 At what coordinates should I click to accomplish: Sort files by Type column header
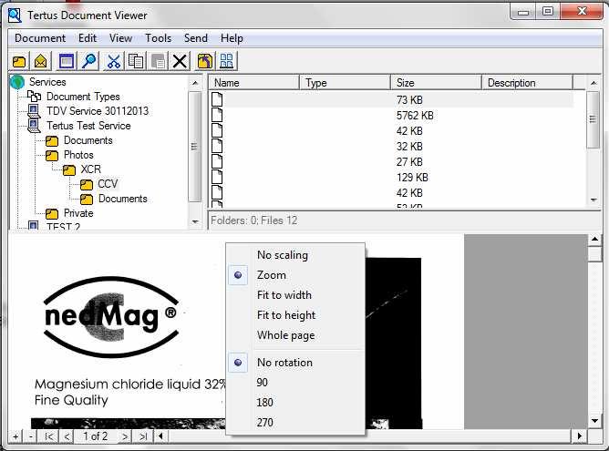point(345,83)
